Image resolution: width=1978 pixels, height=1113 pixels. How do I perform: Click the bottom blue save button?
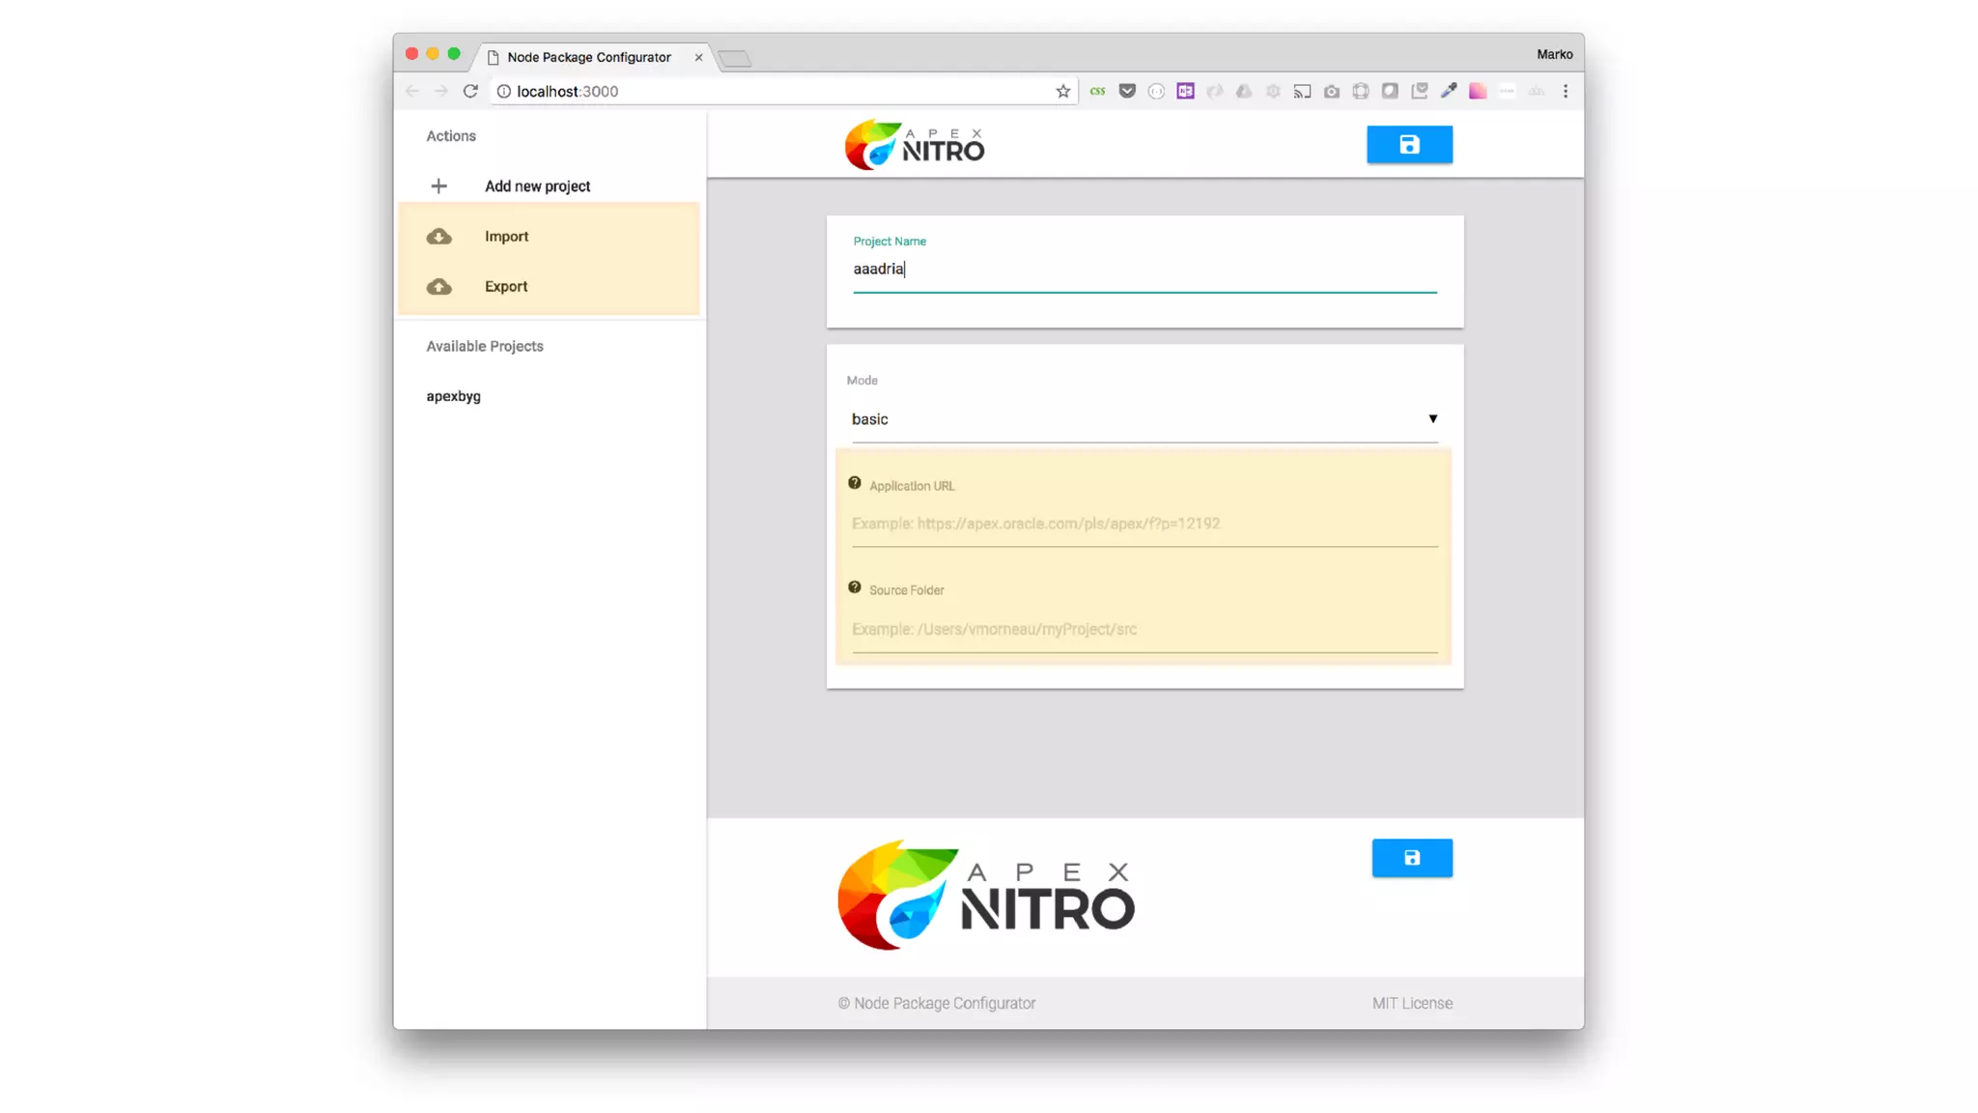[x=1411, y=858]
